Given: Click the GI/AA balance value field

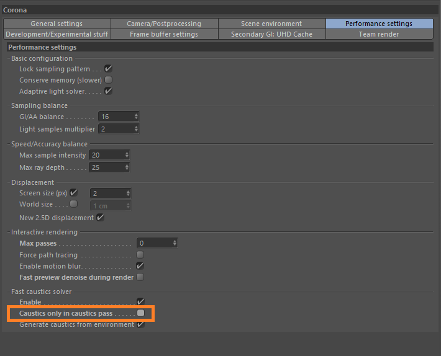Looking at the screenshot, I should pos(119,117).
